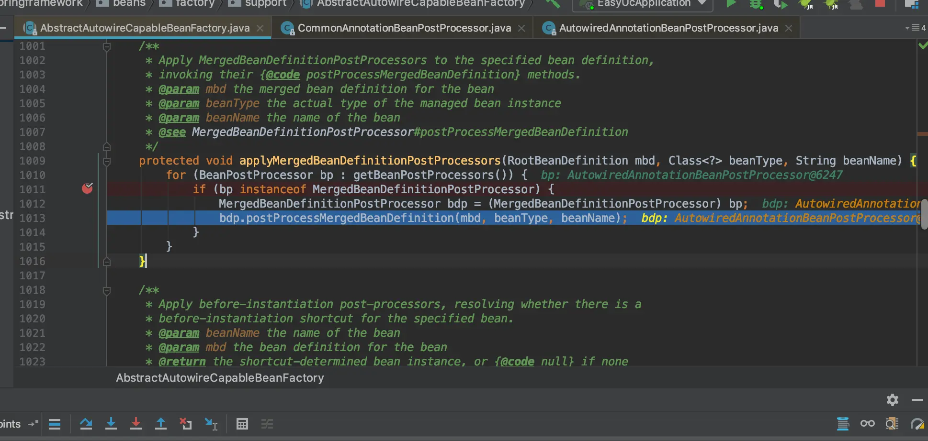This screenshot has height=441, width=928.
Task: Stop the running application
Action: 880,3
